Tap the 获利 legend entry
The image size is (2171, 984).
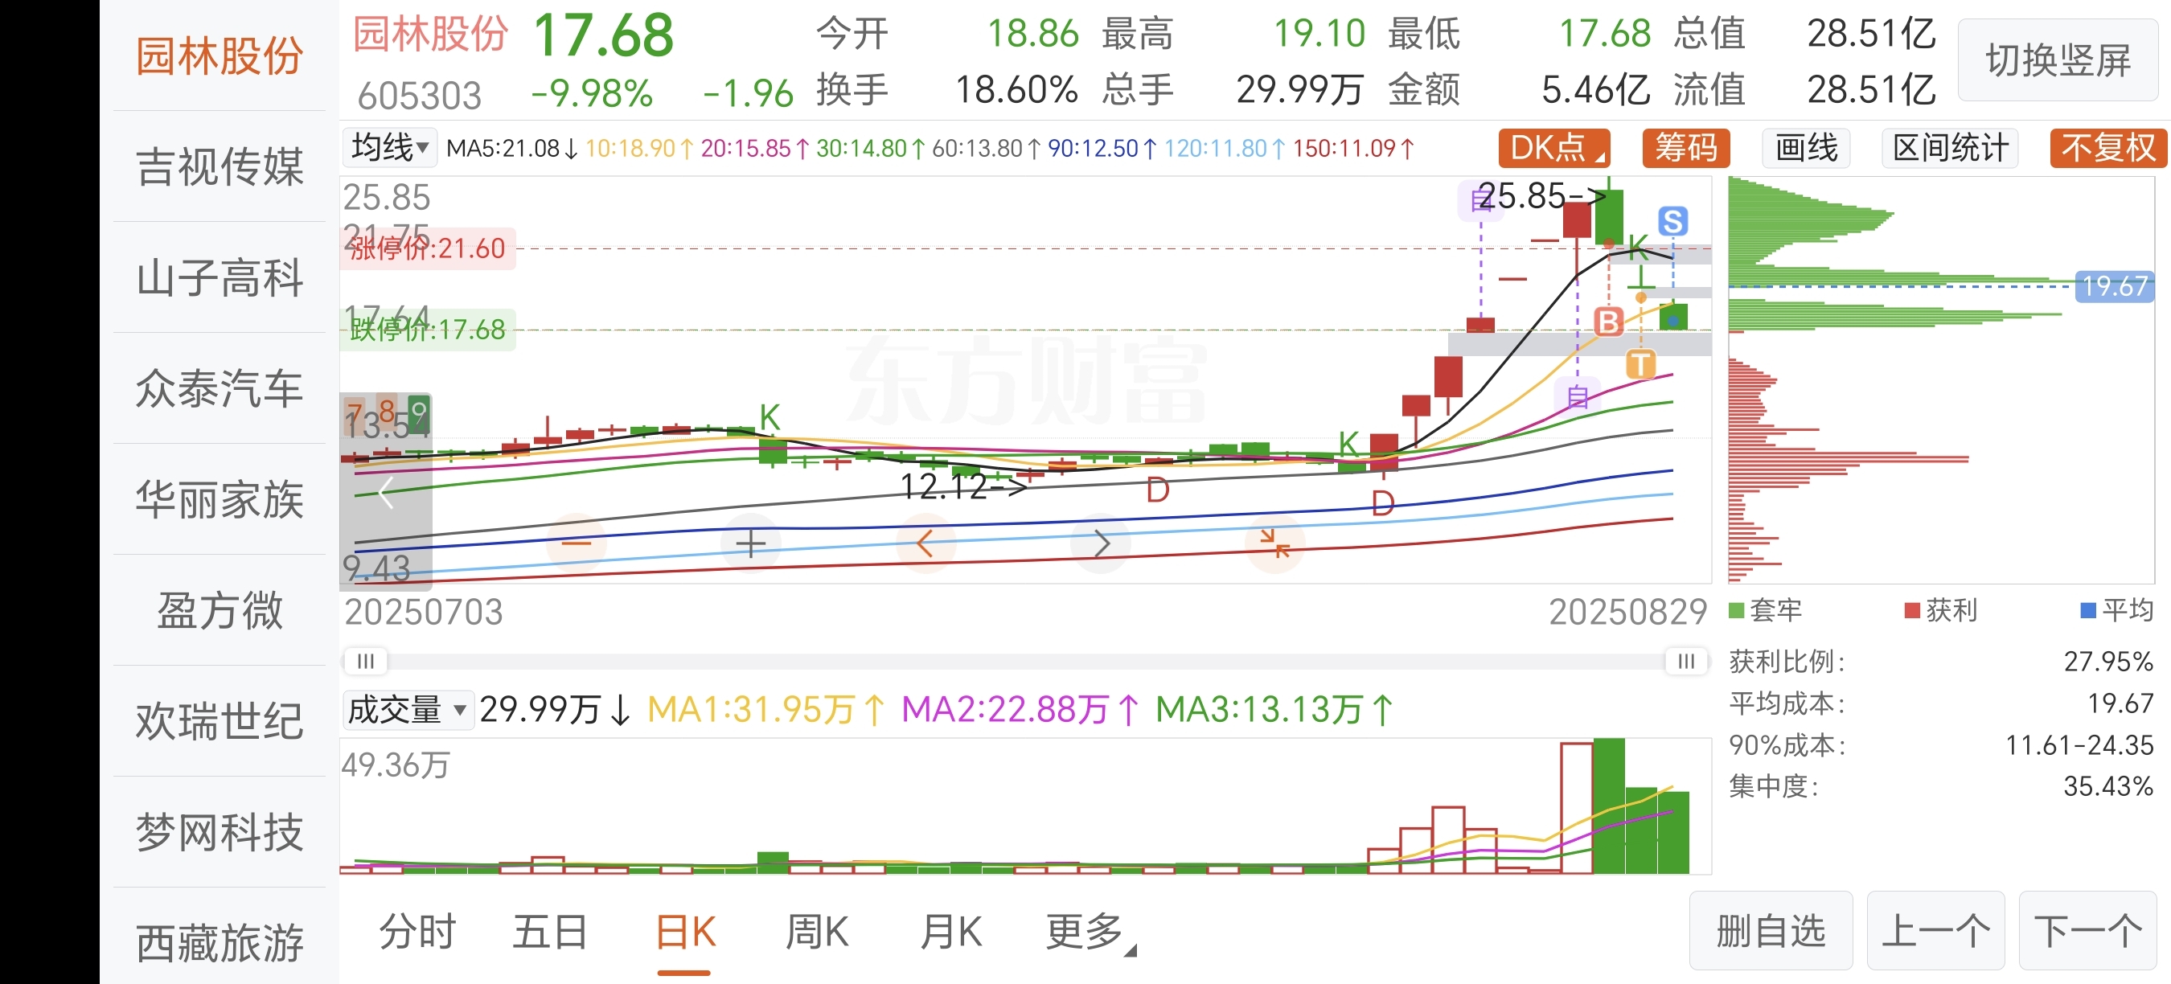pyautogui.click(x=1941, y=610)
